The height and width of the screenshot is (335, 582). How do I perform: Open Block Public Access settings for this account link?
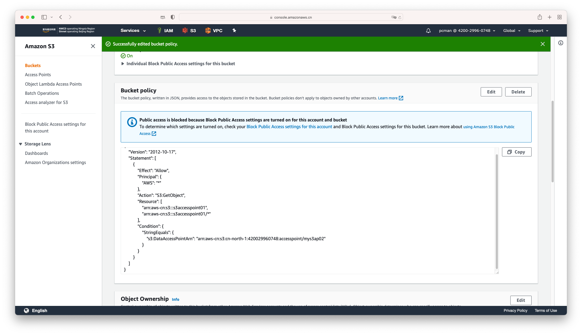coord(289,127)
